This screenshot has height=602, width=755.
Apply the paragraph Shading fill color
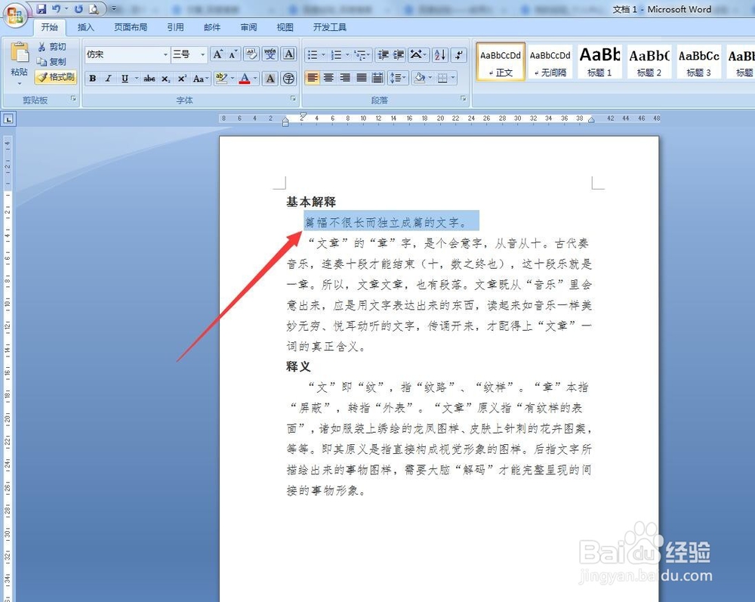point(419,78)
